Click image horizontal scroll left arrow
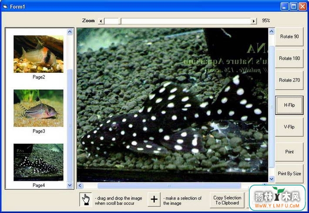Screen dimensions: 309x213 point(80,186)
